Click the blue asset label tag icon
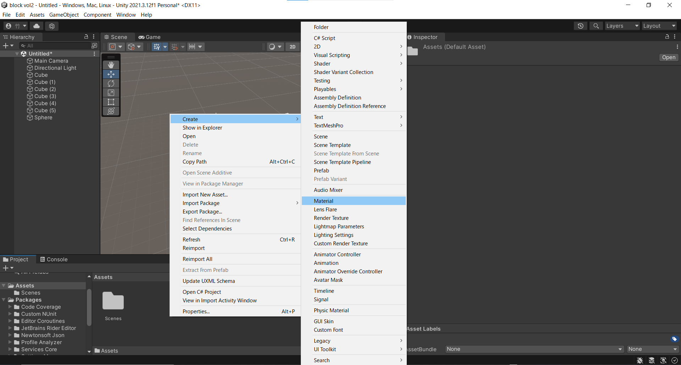This screenshot has width=681, height=365. point(675,339)
